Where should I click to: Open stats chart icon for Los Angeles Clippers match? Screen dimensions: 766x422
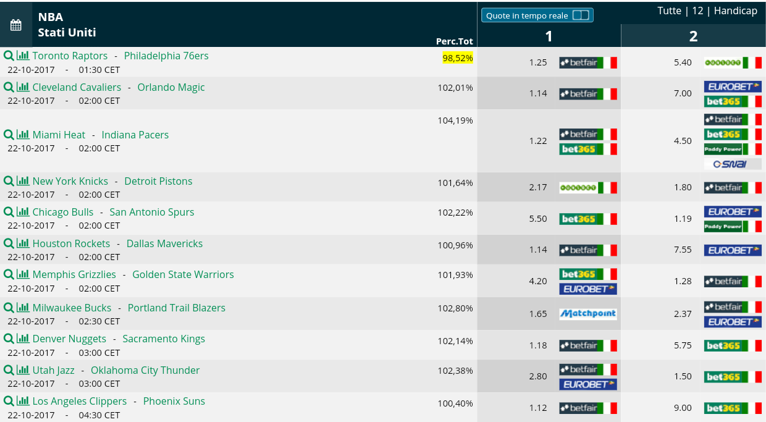tap(23, 400)
